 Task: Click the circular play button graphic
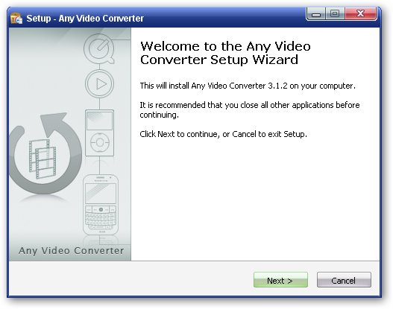(x=99, y=84)
